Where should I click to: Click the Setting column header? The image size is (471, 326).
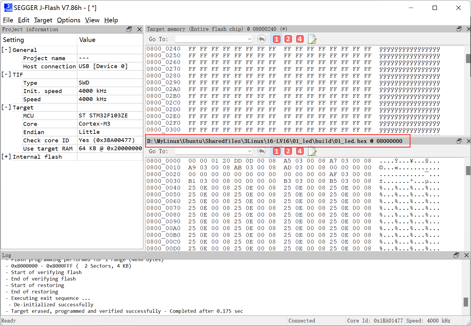[x=14, y=40]
